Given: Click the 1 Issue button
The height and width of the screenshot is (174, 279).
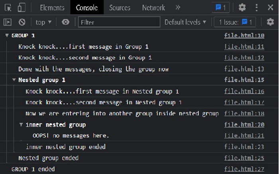Looking at the screenshot, I should (x=235, y=22).
